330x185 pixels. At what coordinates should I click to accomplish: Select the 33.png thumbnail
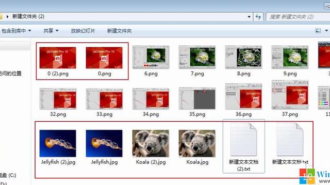(104, 99)
